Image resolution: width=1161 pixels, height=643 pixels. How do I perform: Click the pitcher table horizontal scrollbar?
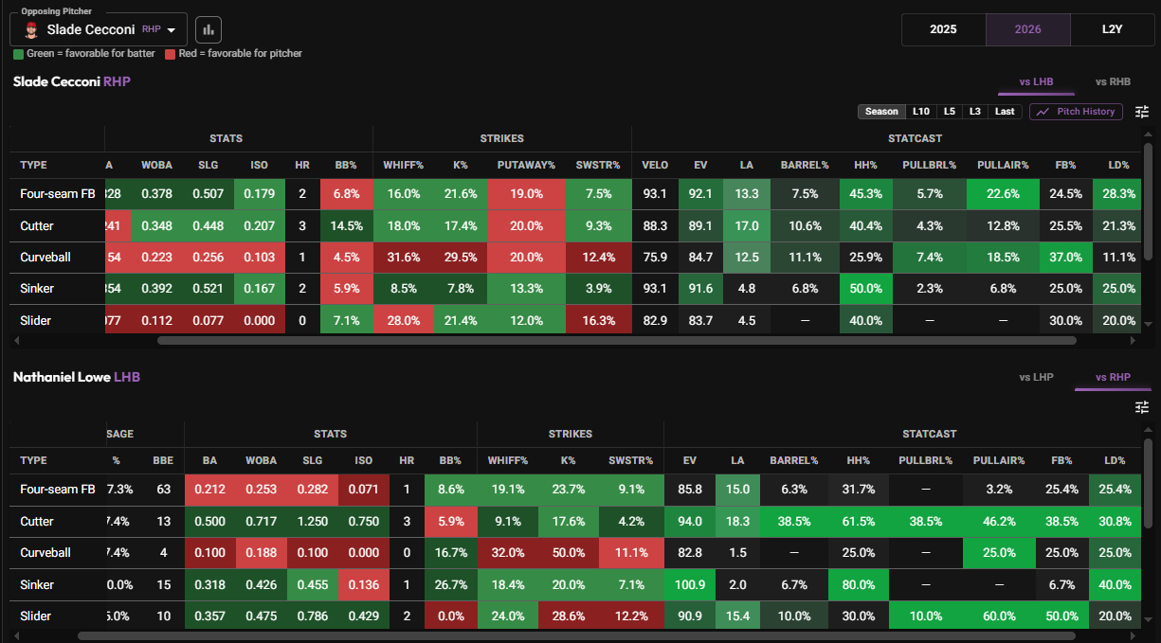(x=617, y=340)
